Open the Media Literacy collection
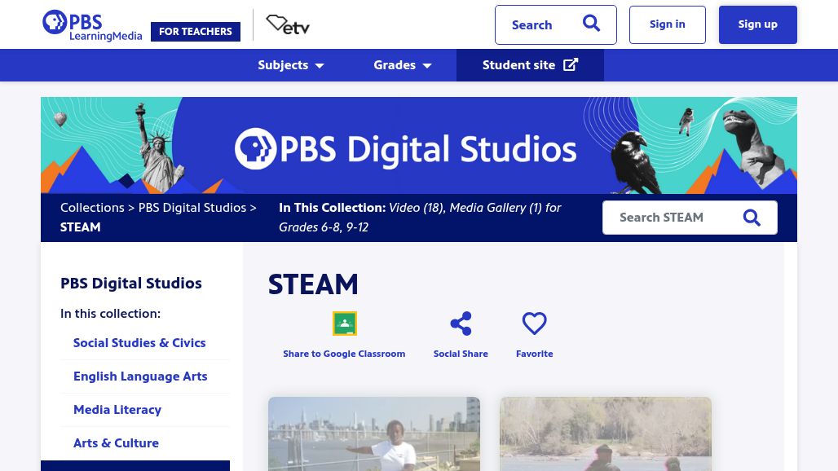The width and height of the screenshot is (838, 471). pos(117,410)
